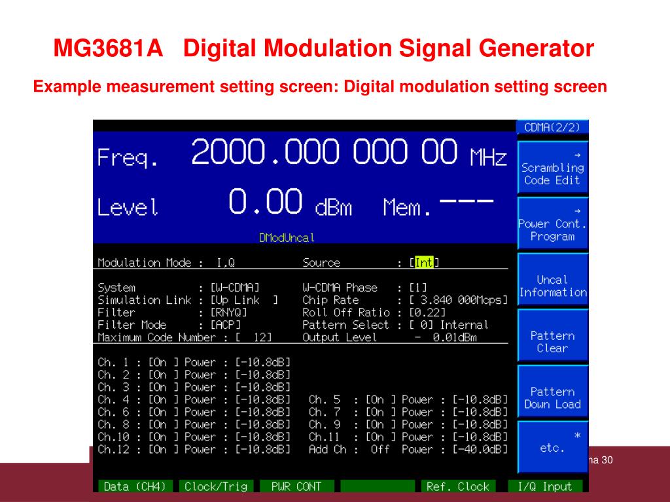Screen dimensions: 670x502
Task: Edit Ch. 5 Power [-10.8dB] value
Action: click(480, 399)
